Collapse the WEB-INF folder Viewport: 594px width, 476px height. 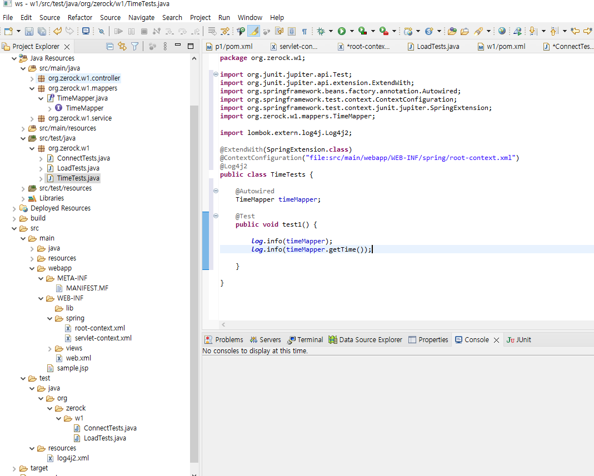[x=41, y=298]
